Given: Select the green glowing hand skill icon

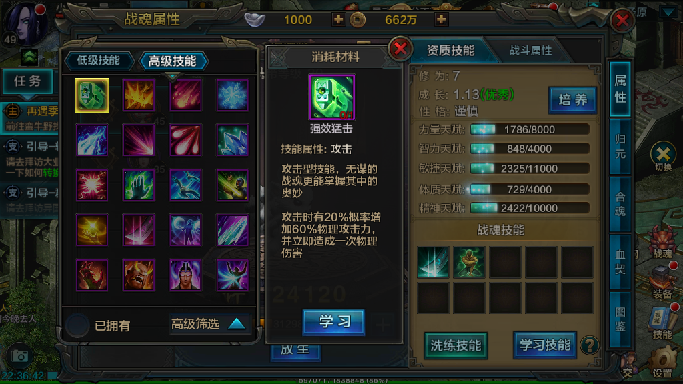Looking at the screenshot, I should (x=139, y=185).
